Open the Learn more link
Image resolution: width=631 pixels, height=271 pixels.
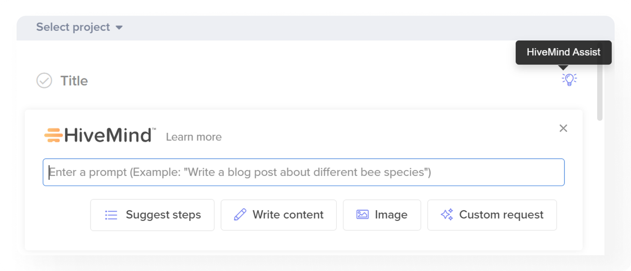coord(194,137)
